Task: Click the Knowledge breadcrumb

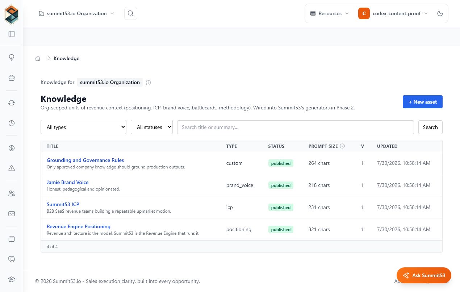Action: tap(66, 58)
